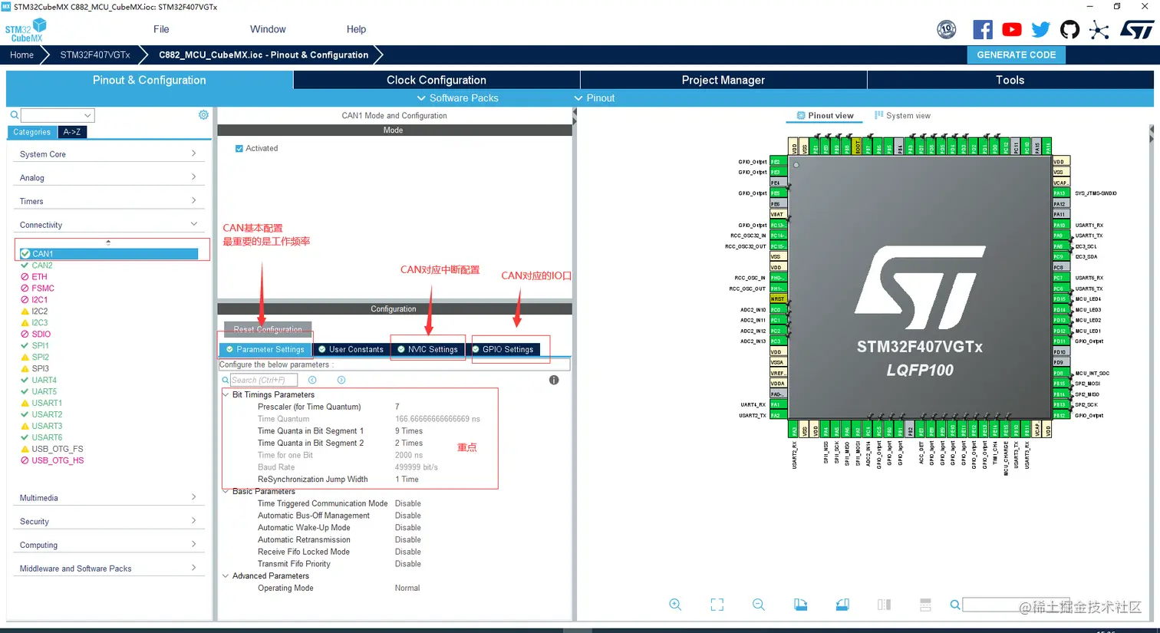
Task: Click the horizontal split view icon
Action: [925, 605]
